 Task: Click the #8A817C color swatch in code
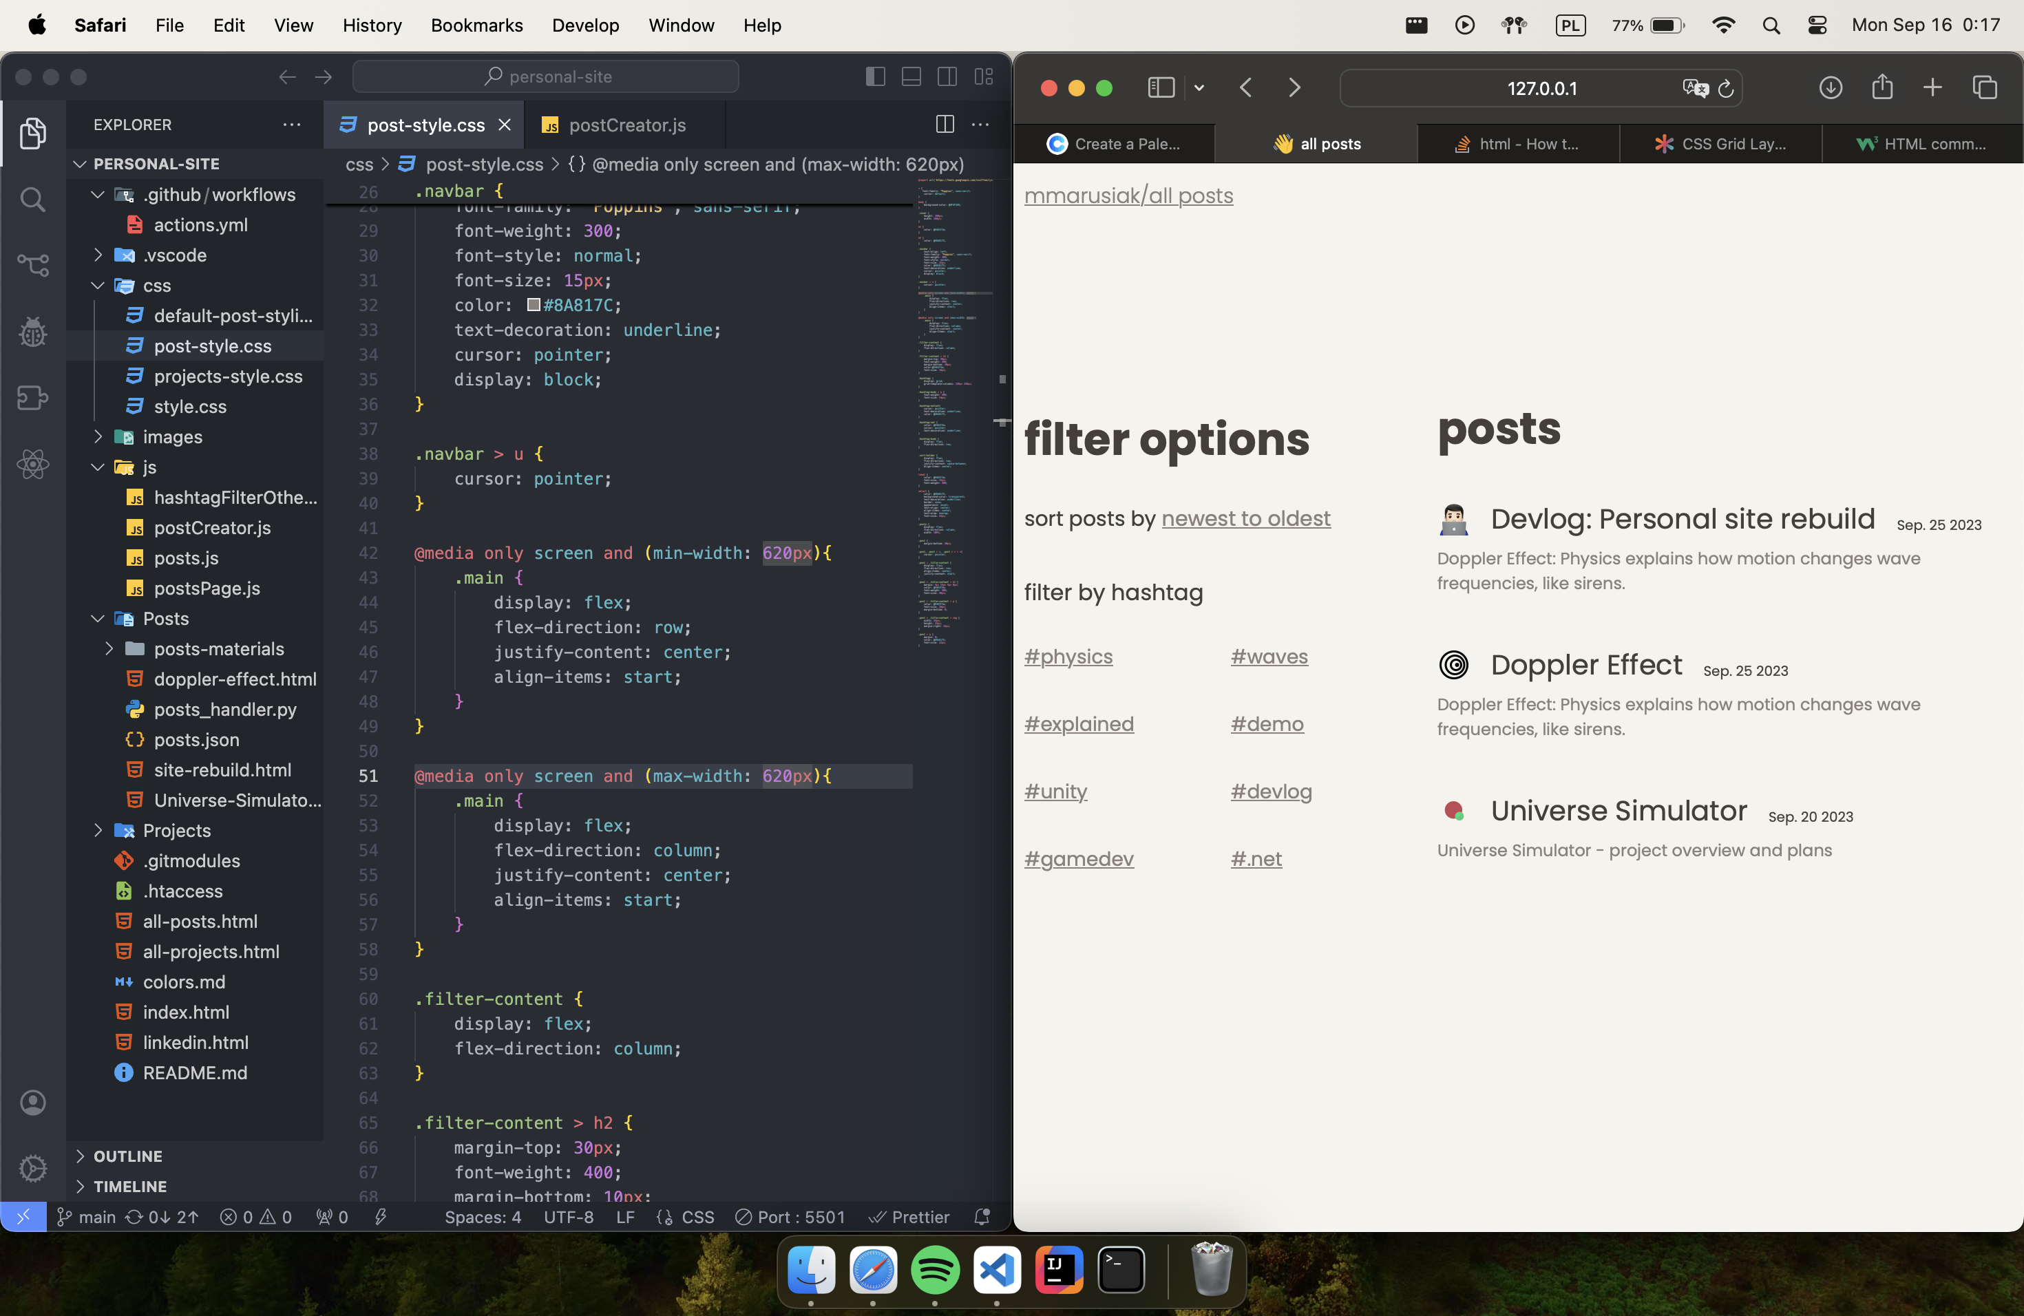[x=534, y=304]
